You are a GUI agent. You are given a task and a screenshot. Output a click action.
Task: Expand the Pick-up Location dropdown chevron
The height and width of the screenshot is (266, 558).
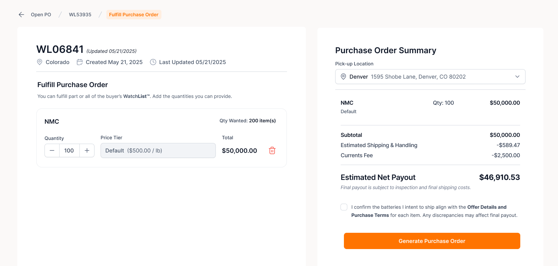[x=517, y=77]
